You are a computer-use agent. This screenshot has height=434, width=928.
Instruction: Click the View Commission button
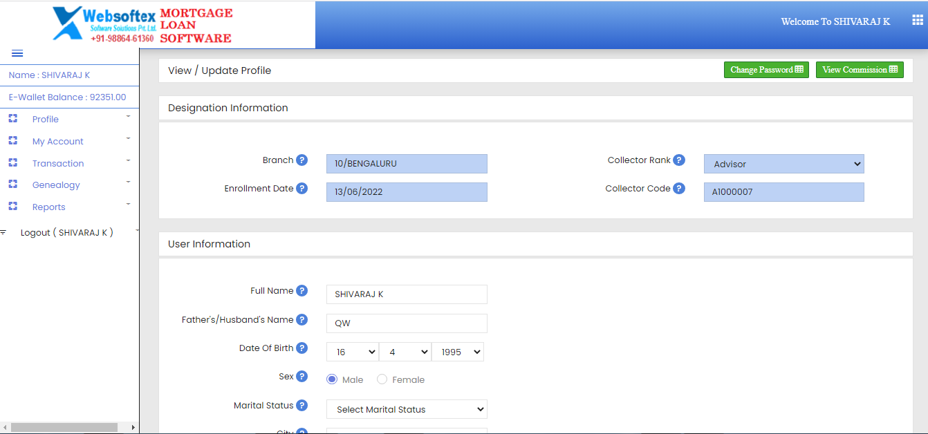859,70
